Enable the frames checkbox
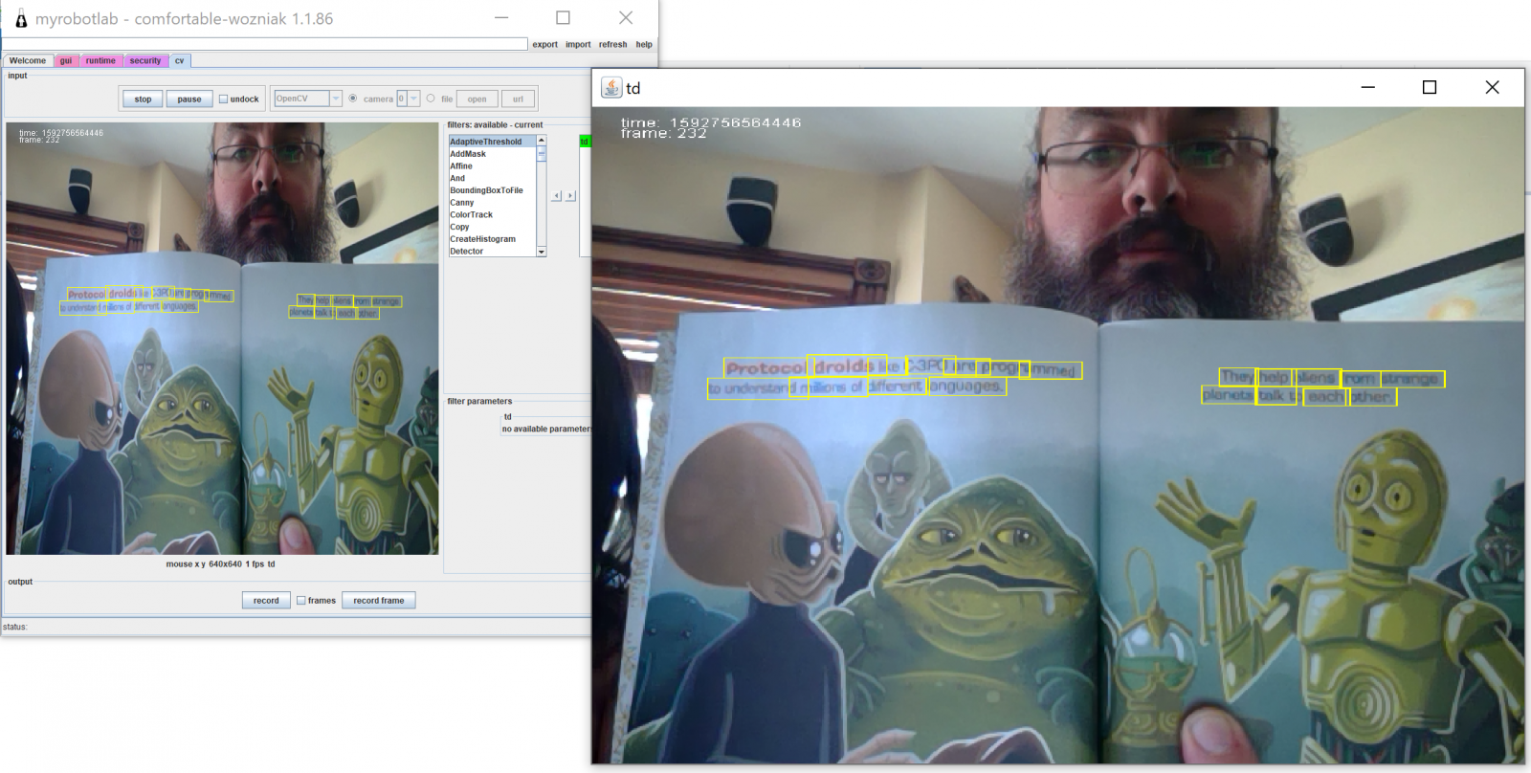 [301, 601]
